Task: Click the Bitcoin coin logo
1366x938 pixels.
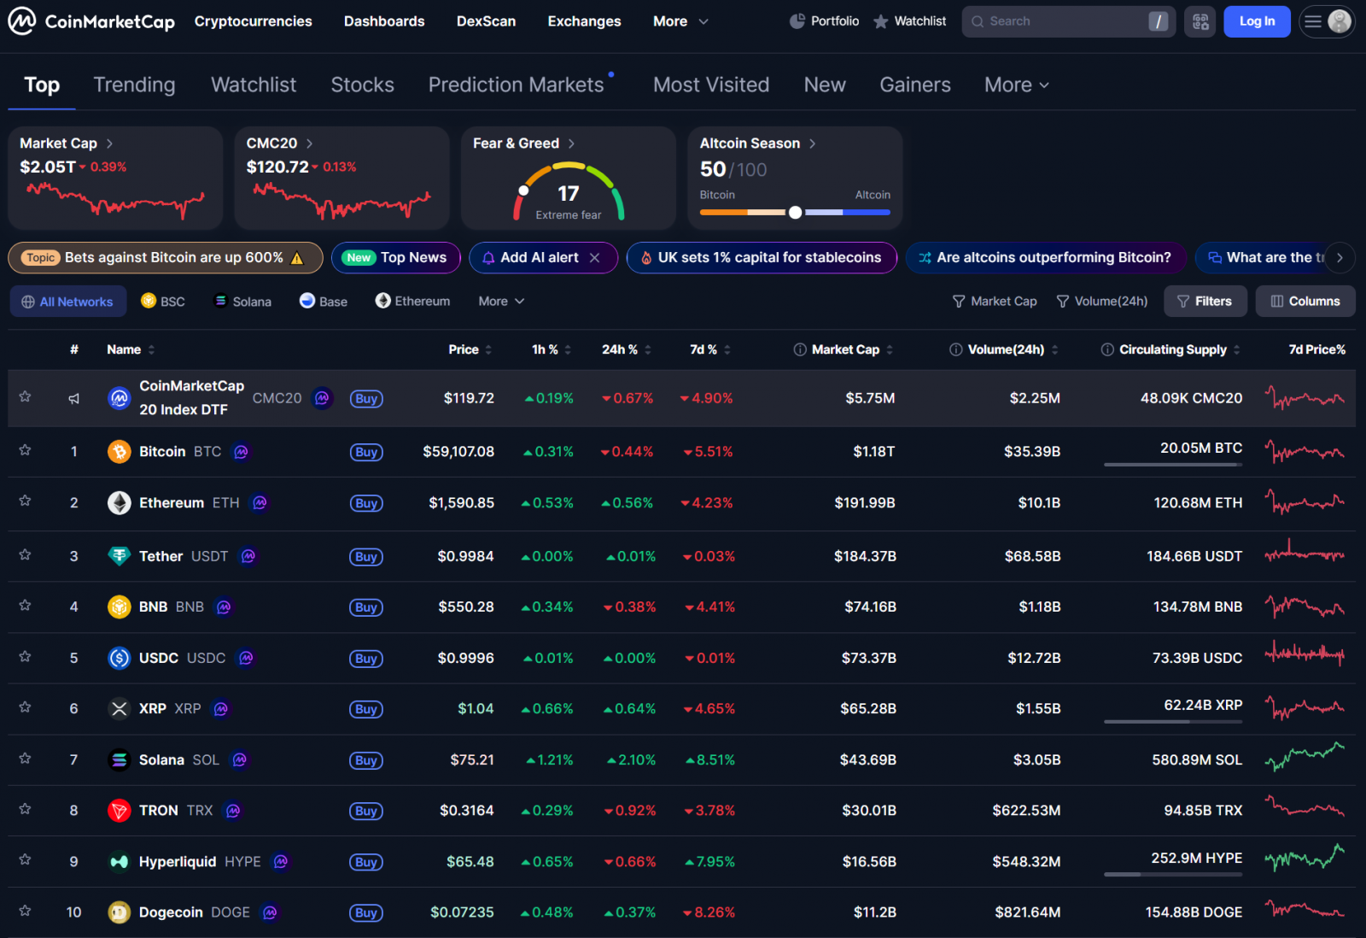Action: 120,452
